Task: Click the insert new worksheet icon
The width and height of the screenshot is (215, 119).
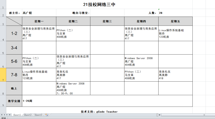Action: point(46,115)
